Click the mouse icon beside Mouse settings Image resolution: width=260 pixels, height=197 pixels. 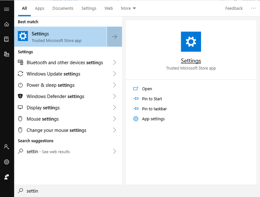(20, 119)
